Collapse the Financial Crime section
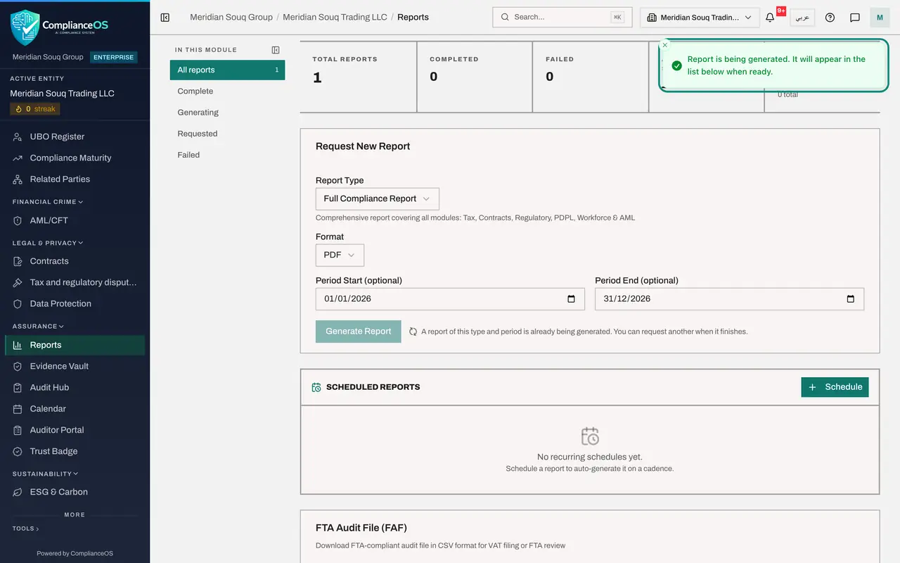 (48, 202)
